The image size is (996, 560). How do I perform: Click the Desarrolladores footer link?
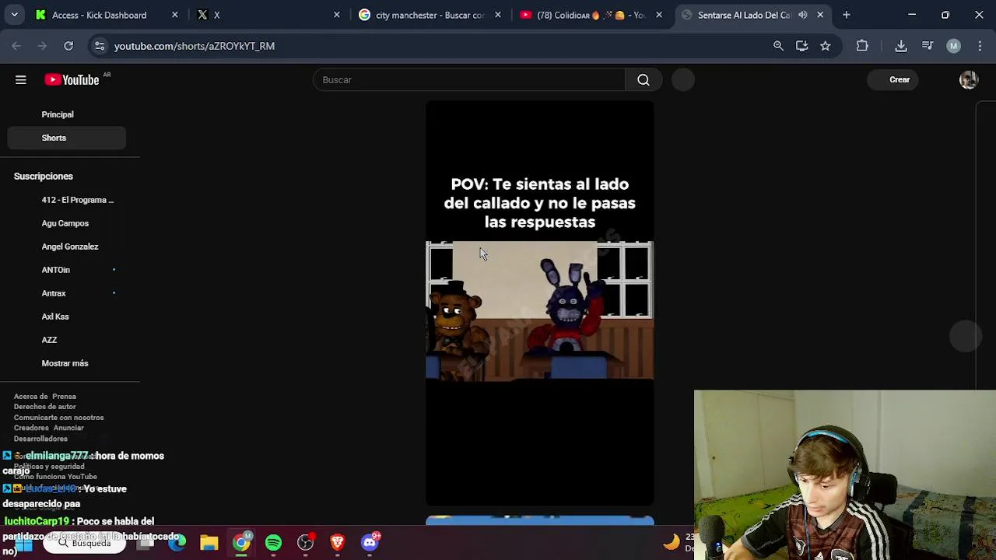(40, 439)
